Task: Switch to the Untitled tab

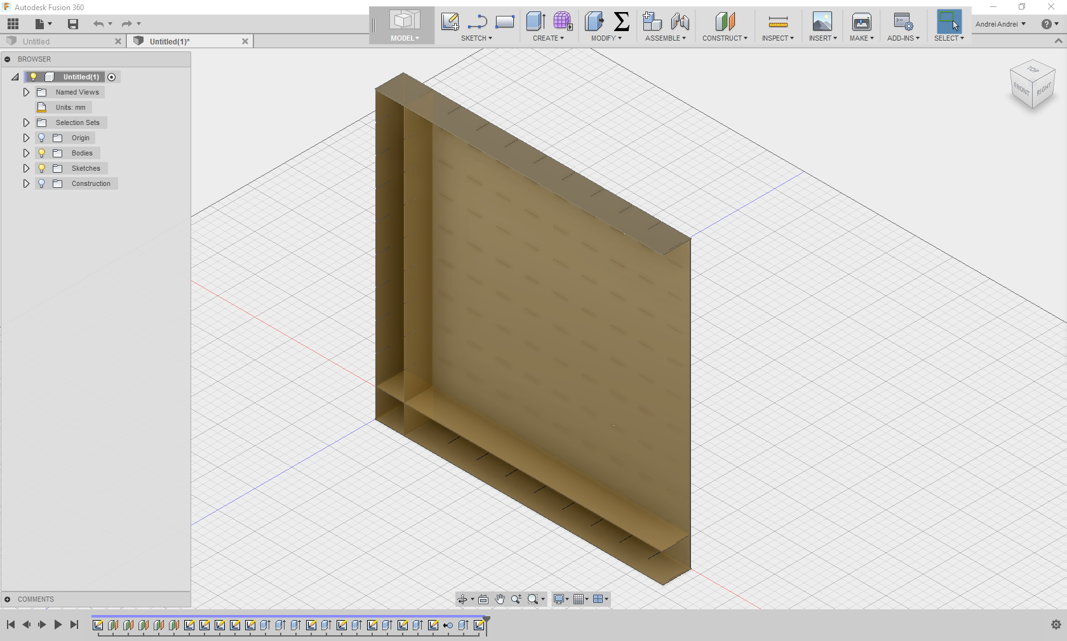Action: (36, 41)
